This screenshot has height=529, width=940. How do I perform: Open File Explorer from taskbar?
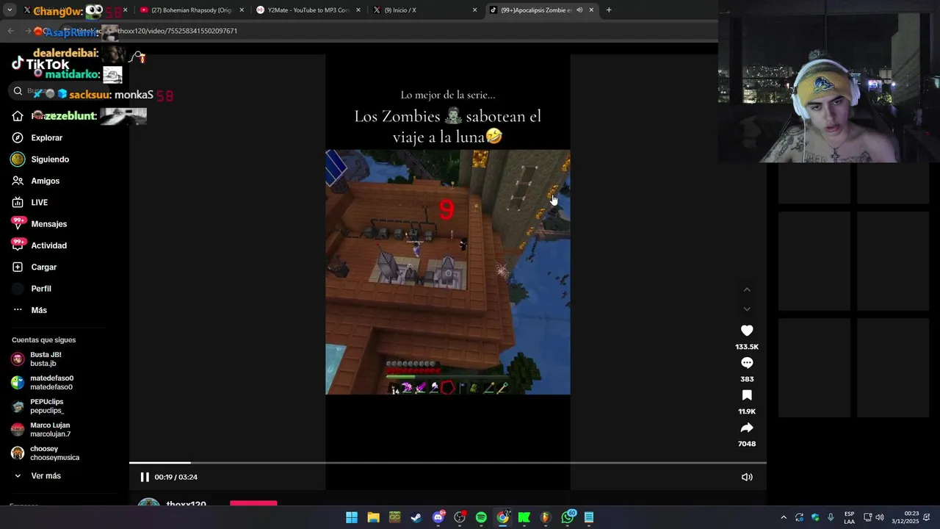point(373,517)
